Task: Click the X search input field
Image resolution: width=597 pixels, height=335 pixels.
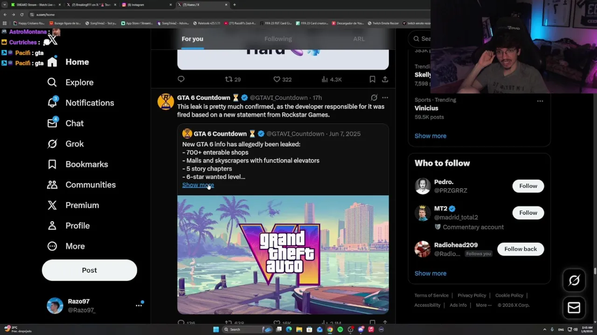Action: 420,39
